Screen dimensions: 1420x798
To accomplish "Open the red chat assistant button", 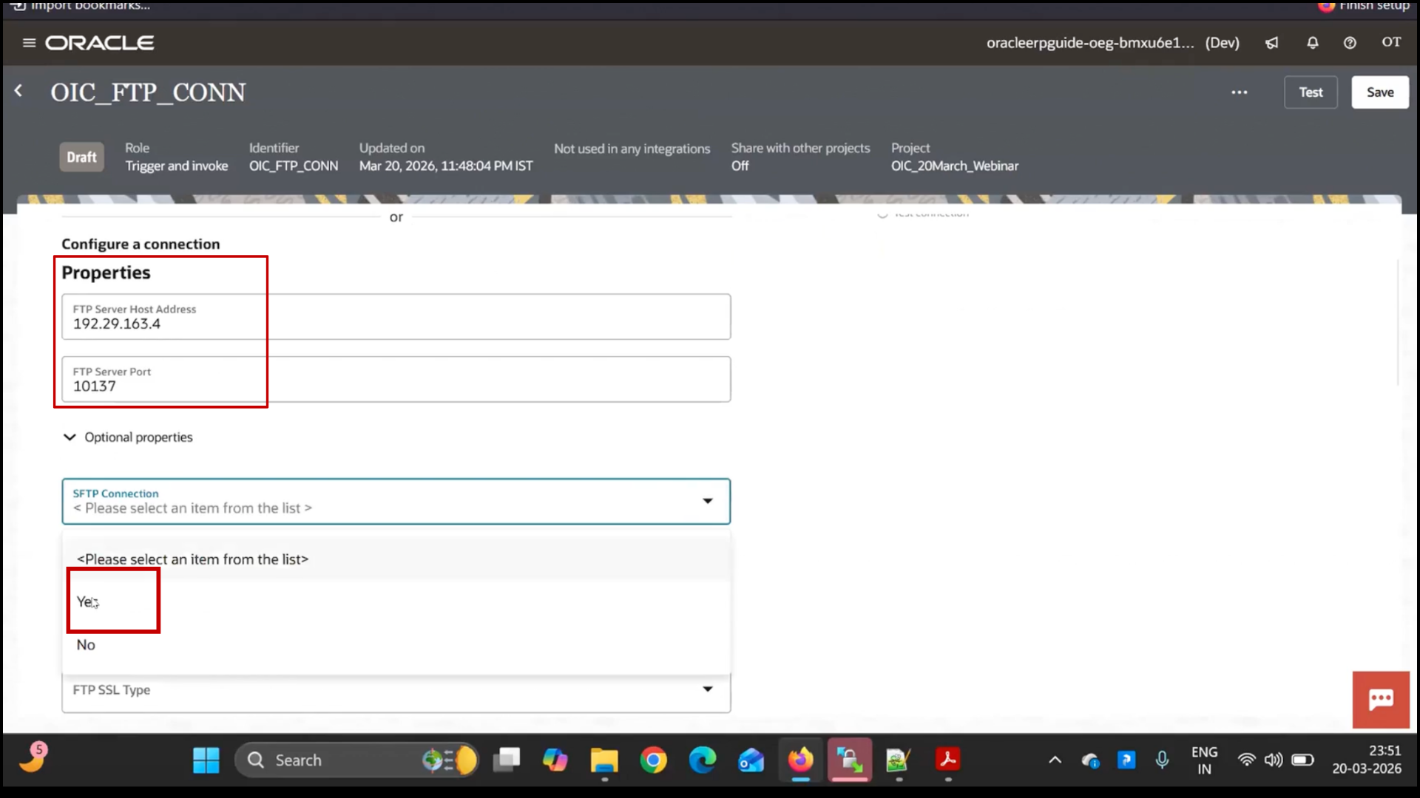I will pyautogui.click(x=1381, y=699).
